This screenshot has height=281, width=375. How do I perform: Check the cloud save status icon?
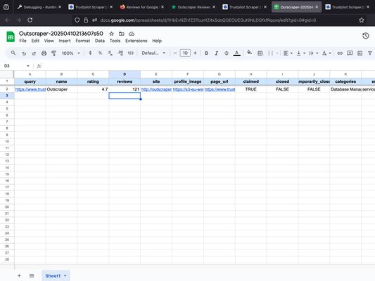click(x=132, y=34)
